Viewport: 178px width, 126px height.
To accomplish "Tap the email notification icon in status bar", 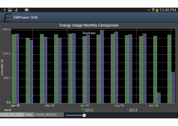I will 27,10.
